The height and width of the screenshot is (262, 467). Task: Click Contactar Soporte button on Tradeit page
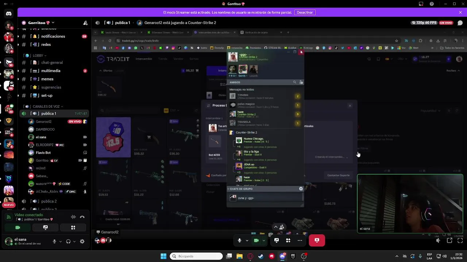[338, 175]
